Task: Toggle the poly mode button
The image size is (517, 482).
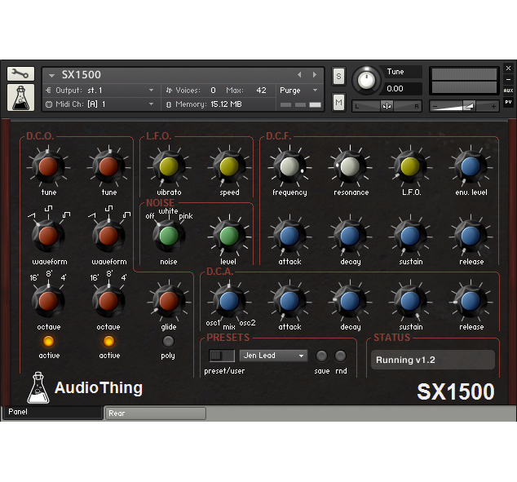Action: point(168,341)
